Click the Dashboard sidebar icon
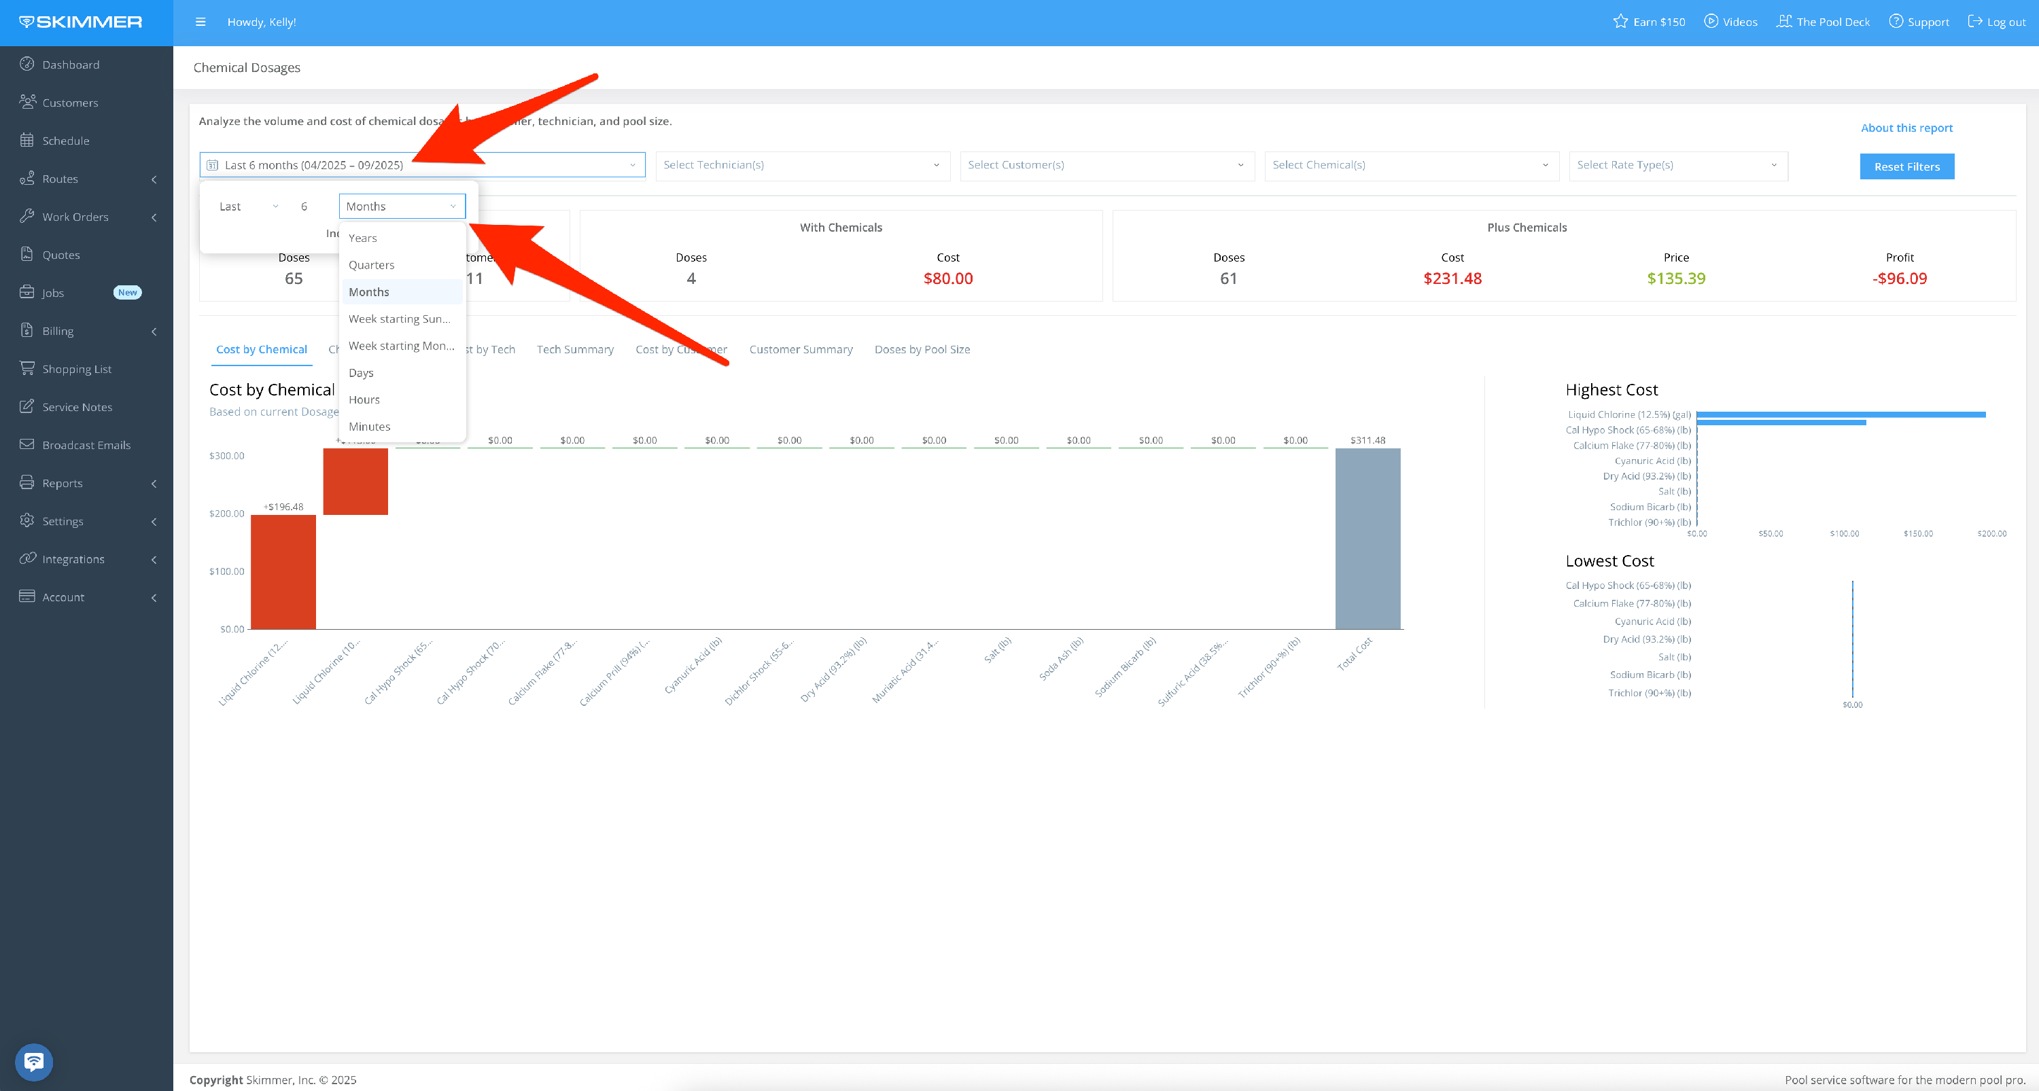 pyautogui.click(x=27, y=64)
